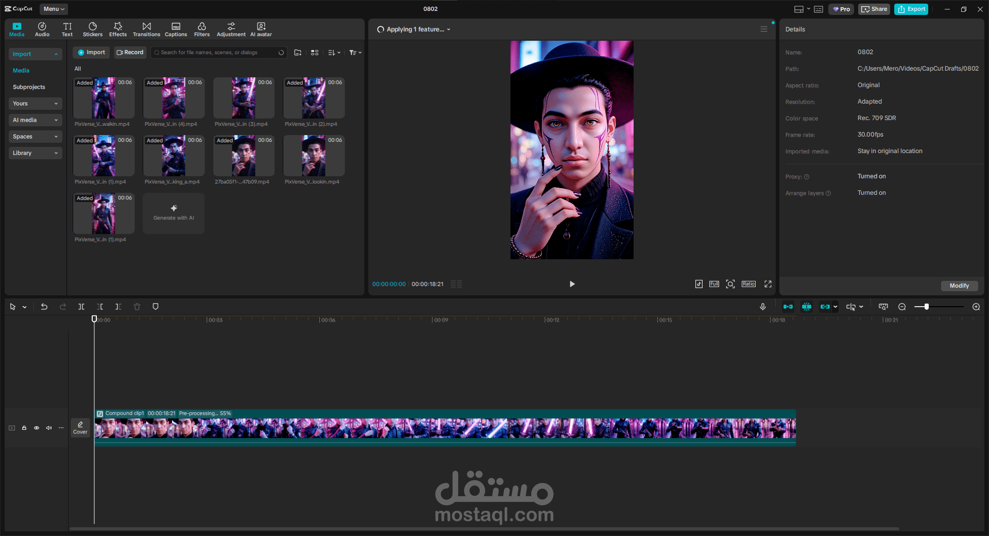Delete the selected clip with the trash icon

click(137, 307)
